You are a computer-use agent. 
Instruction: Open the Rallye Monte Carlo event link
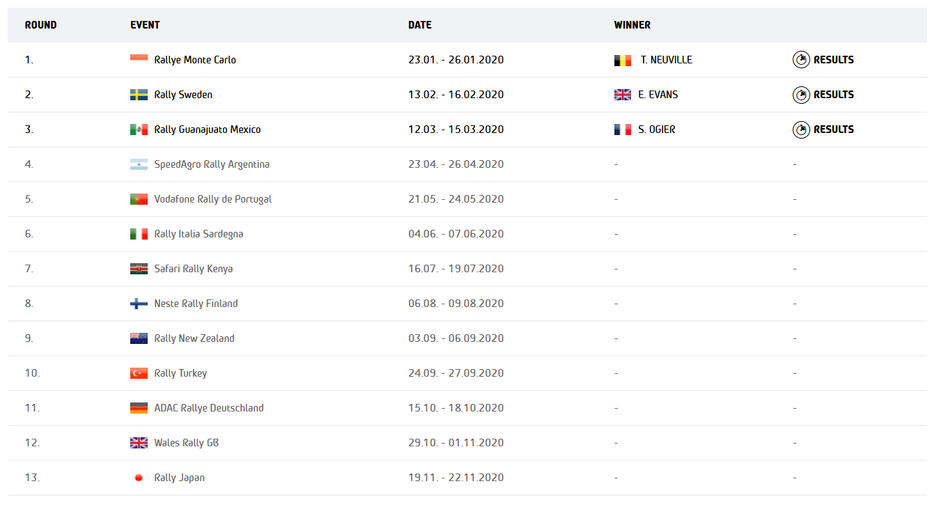(x=195, y=60)
